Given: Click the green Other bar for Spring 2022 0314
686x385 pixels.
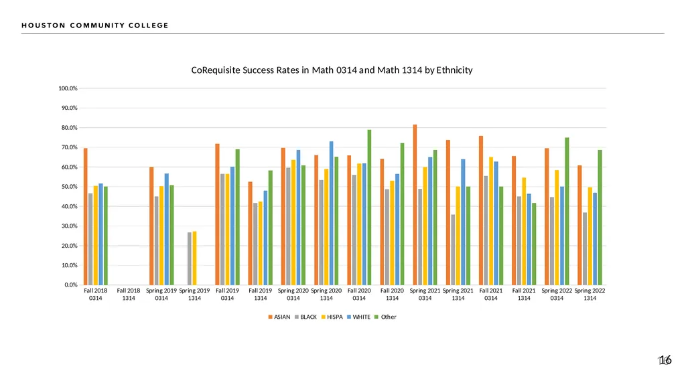Looking at the screenshot, I should point(567,212).
